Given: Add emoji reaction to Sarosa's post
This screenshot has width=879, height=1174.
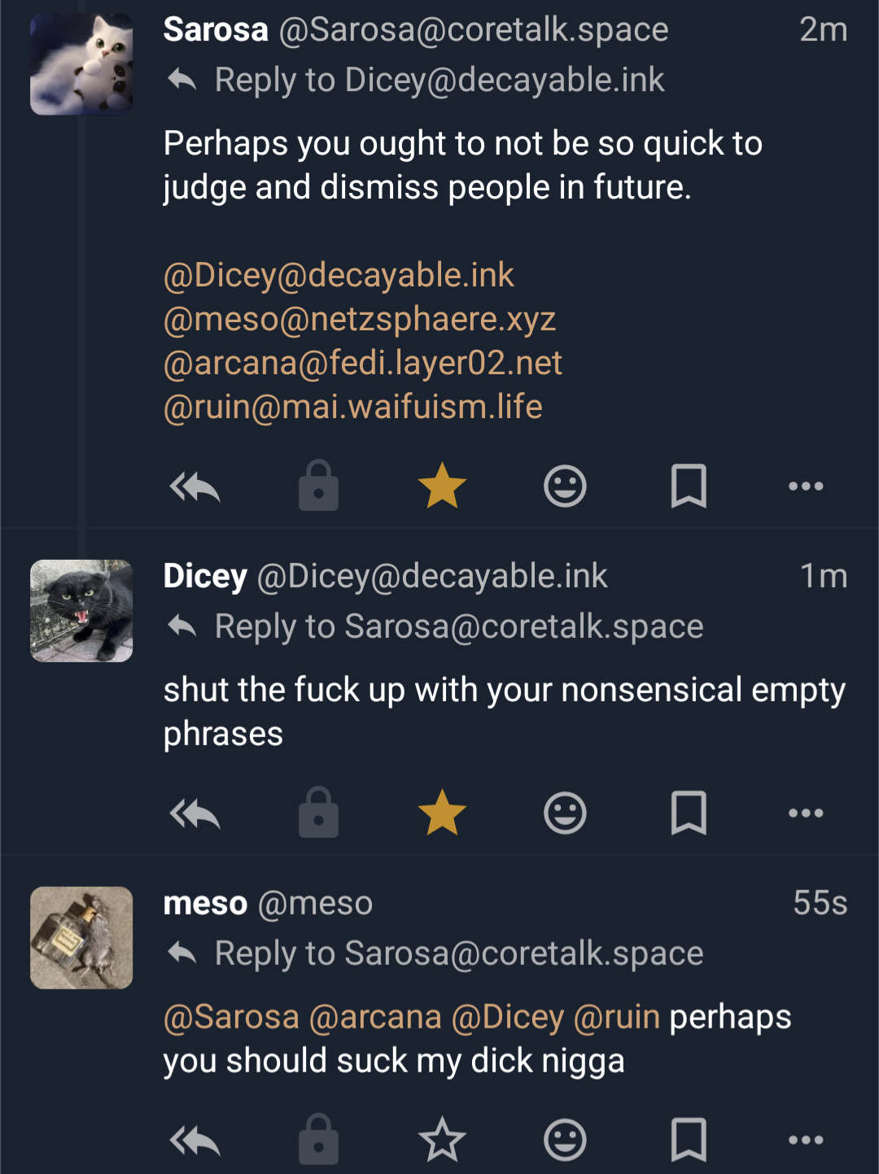Looking at the screenshot, I should point(565,487).
